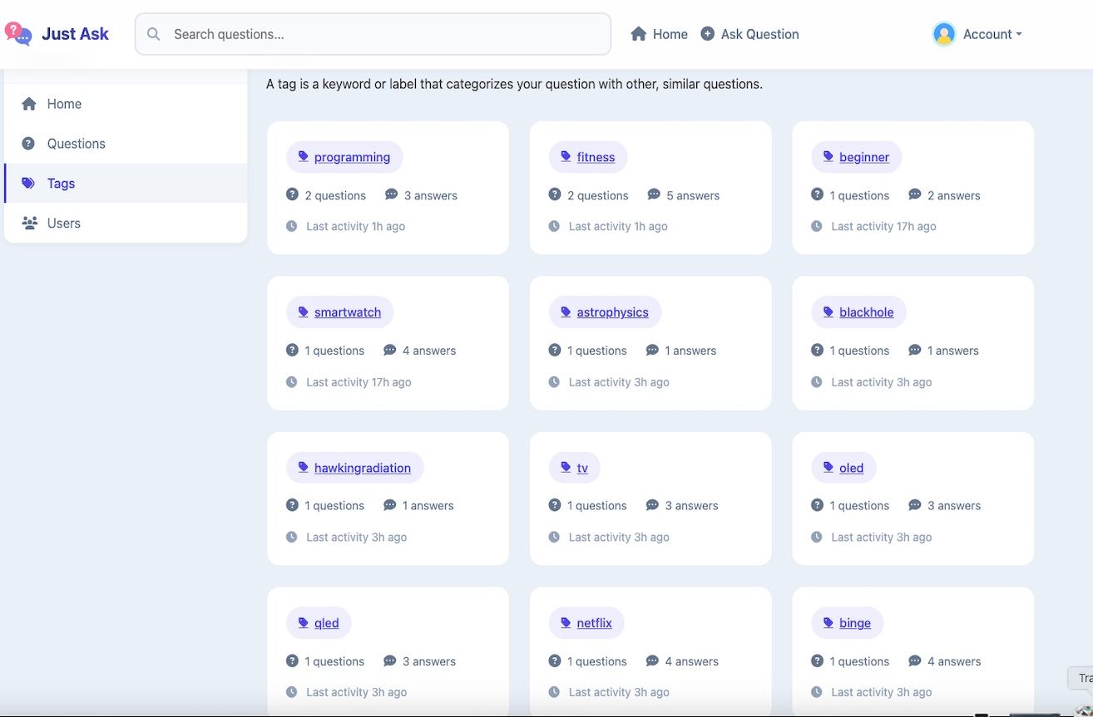1093x717 pixels.
Task: Click the user avatar icon
Action: click(x=944, y=34)
